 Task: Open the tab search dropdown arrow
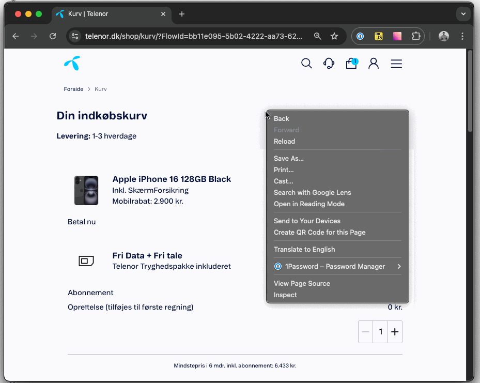[463, 14]
